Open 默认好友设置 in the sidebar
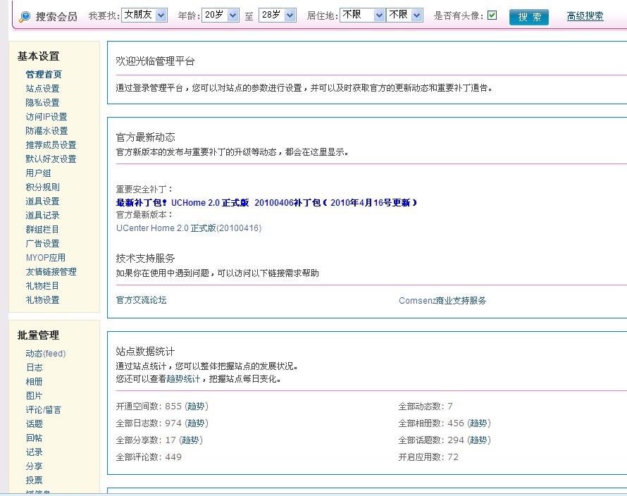 (51, 159)
